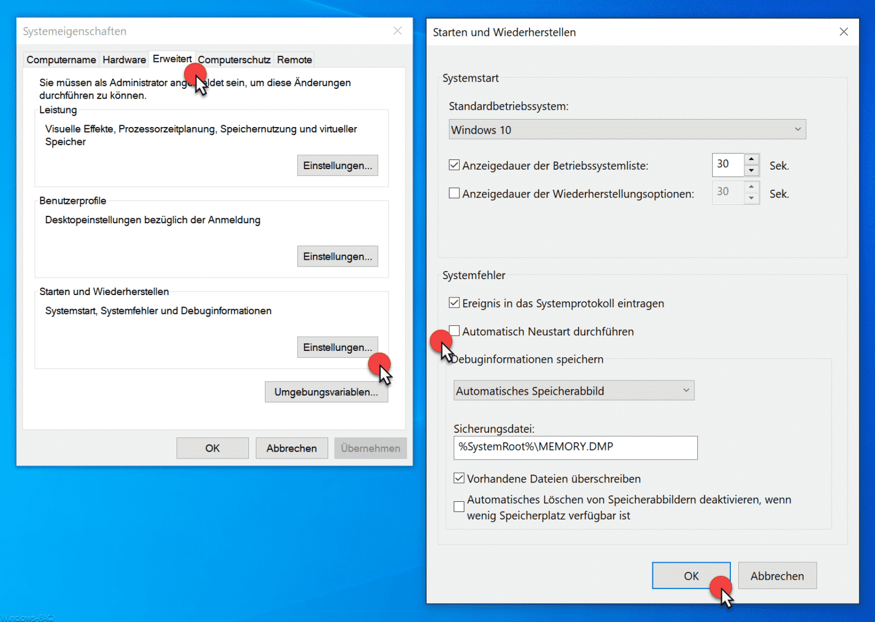Image resolution: width=875 pixels, height=622 pixels.
Task: Uncheck Anzeigedauer der Betriebssystemliste
Action: [x=454, y=165]
